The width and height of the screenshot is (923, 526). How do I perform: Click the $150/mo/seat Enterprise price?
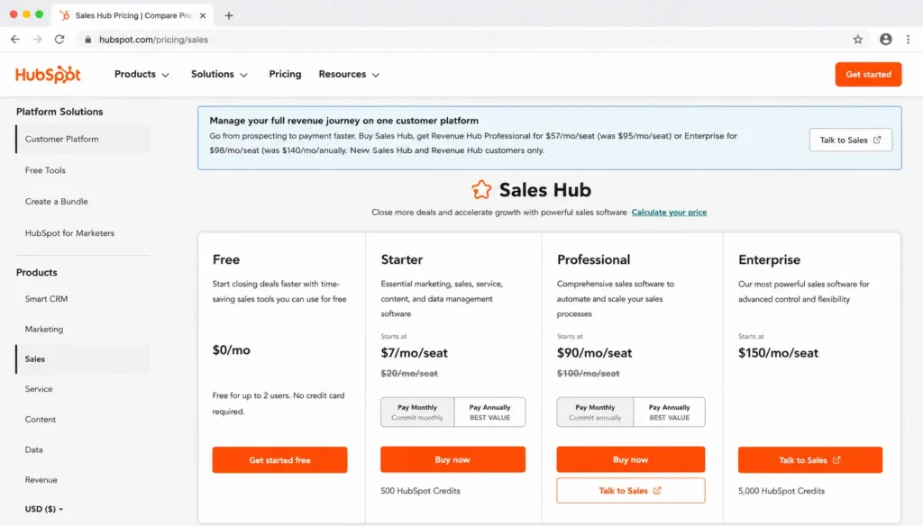778,353
